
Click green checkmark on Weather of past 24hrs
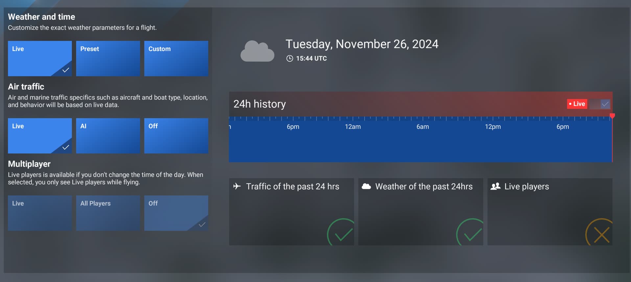point(470,232)
